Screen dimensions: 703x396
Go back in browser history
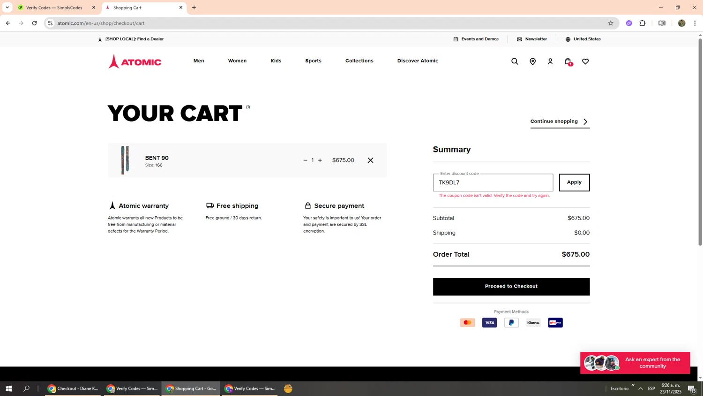pos(8,23)
